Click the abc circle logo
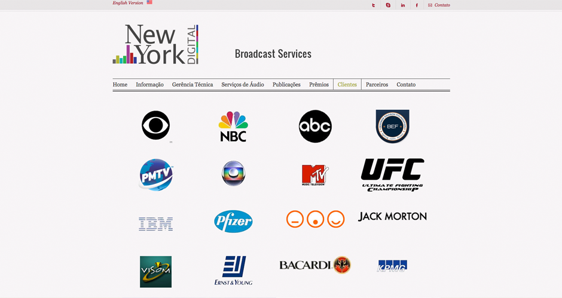 316,126
